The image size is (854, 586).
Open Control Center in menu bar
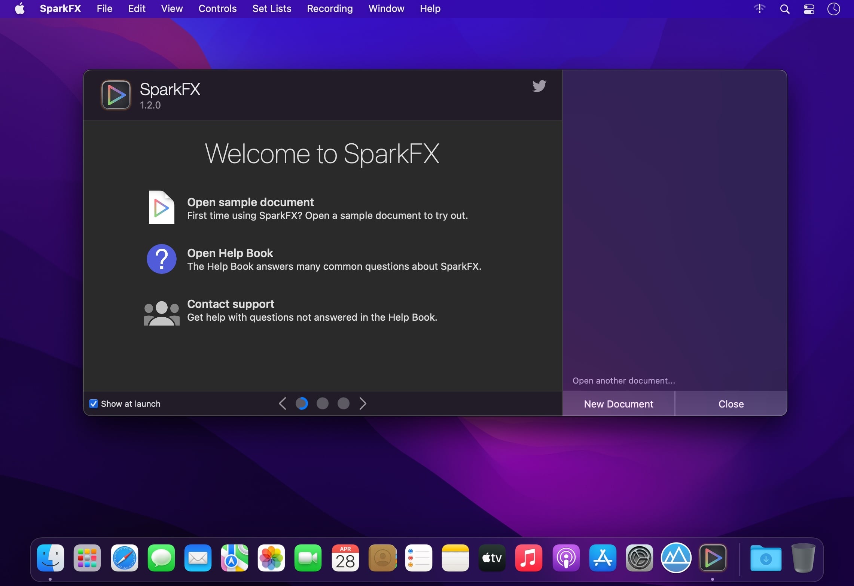pos(809,9)
